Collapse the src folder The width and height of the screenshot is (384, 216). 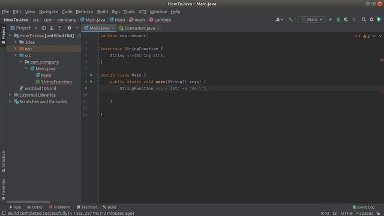[16, 55]
